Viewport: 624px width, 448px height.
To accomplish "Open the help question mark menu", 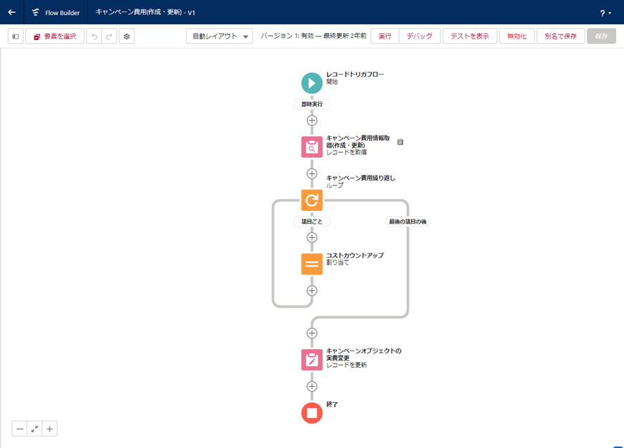I will (x=605, y=13).
